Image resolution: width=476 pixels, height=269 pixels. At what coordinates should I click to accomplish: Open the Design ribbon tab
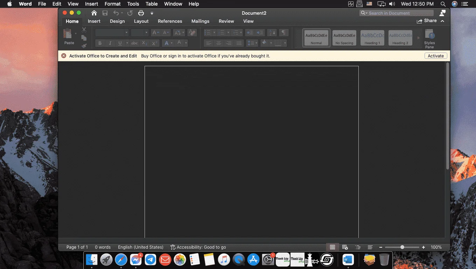(117, 21)
